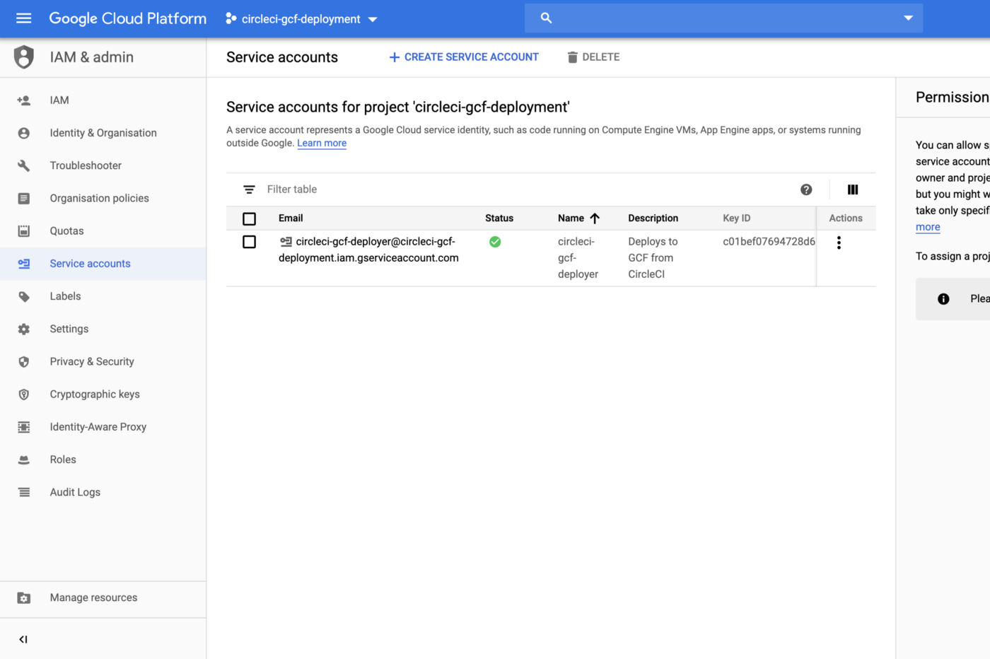Follow the Learn more link
990x659 pixels.
322,143
